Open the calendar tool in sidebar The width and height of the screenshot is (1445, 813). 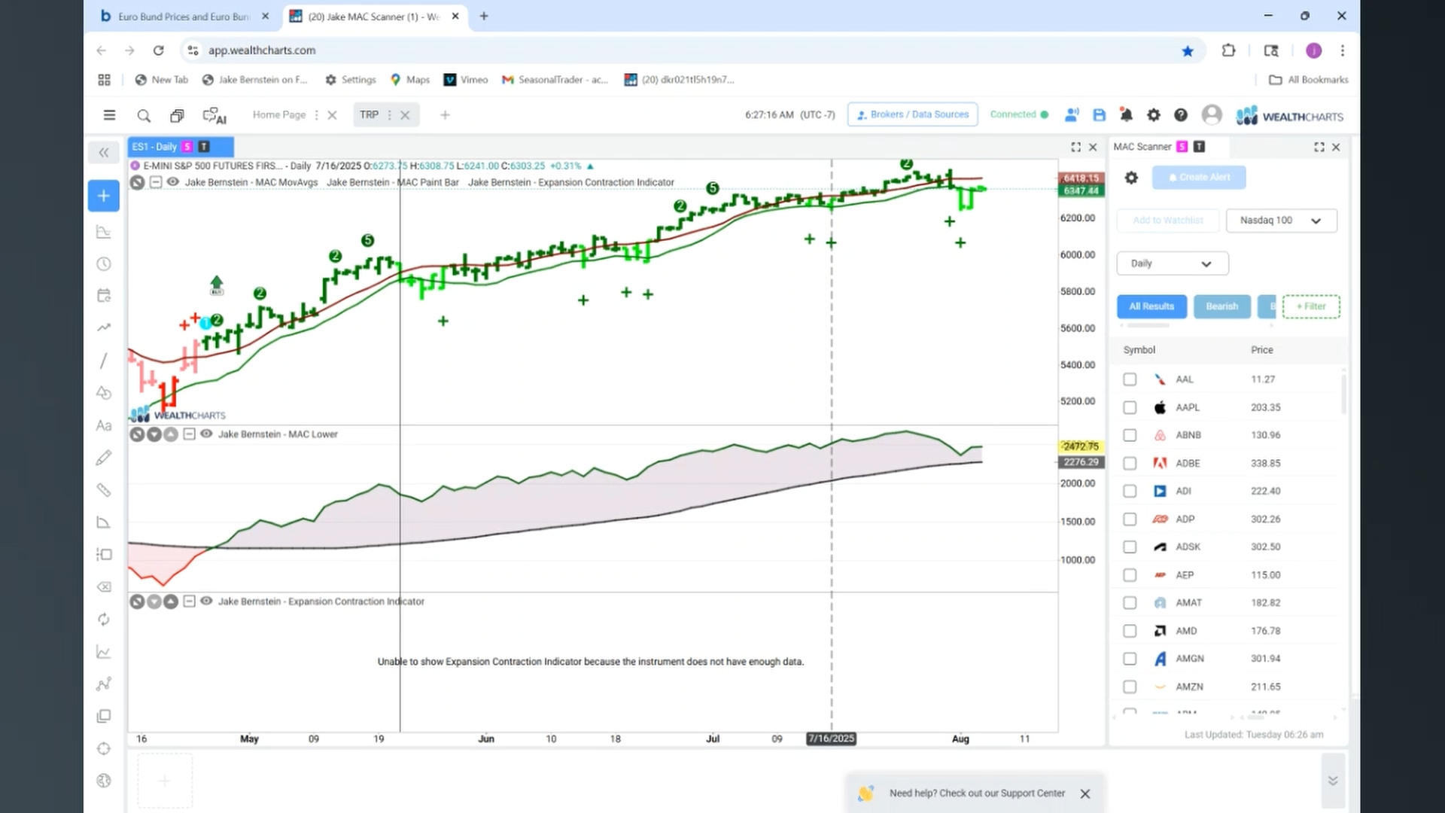coord(104,296)
